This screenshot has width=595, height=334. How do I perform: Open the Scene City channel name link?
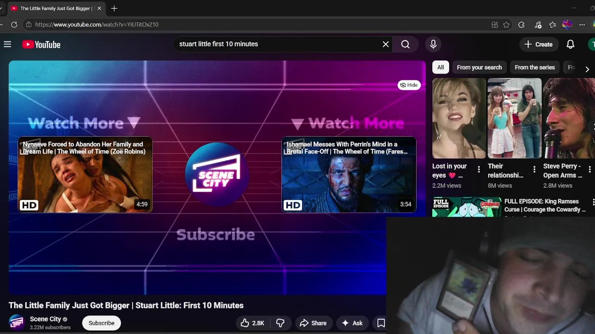coord(46,319)
